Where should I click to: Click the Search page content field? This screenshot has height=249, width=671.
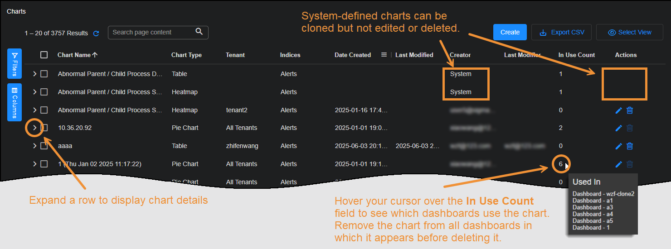tap(152, 32)
